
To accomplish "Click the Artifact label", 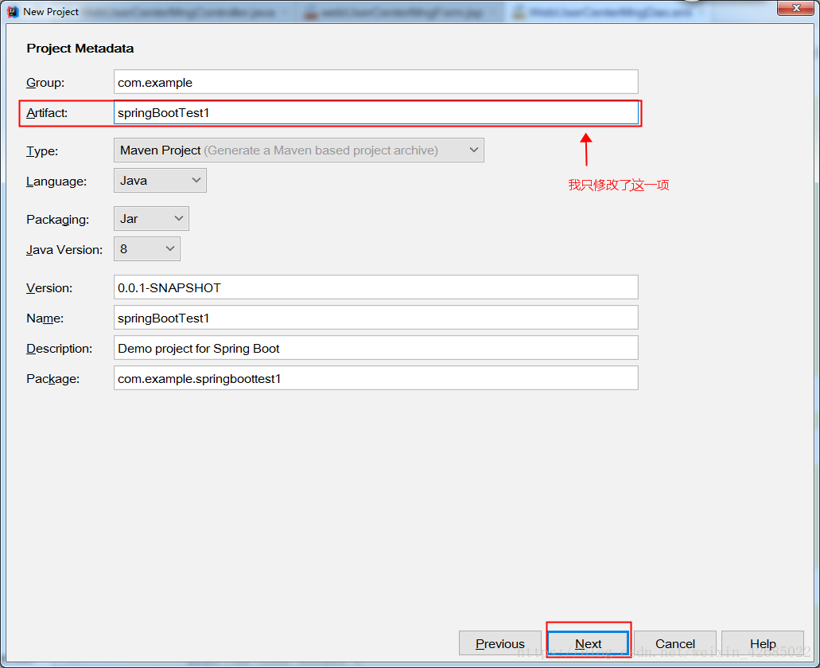I will click(x=47, y=113).
